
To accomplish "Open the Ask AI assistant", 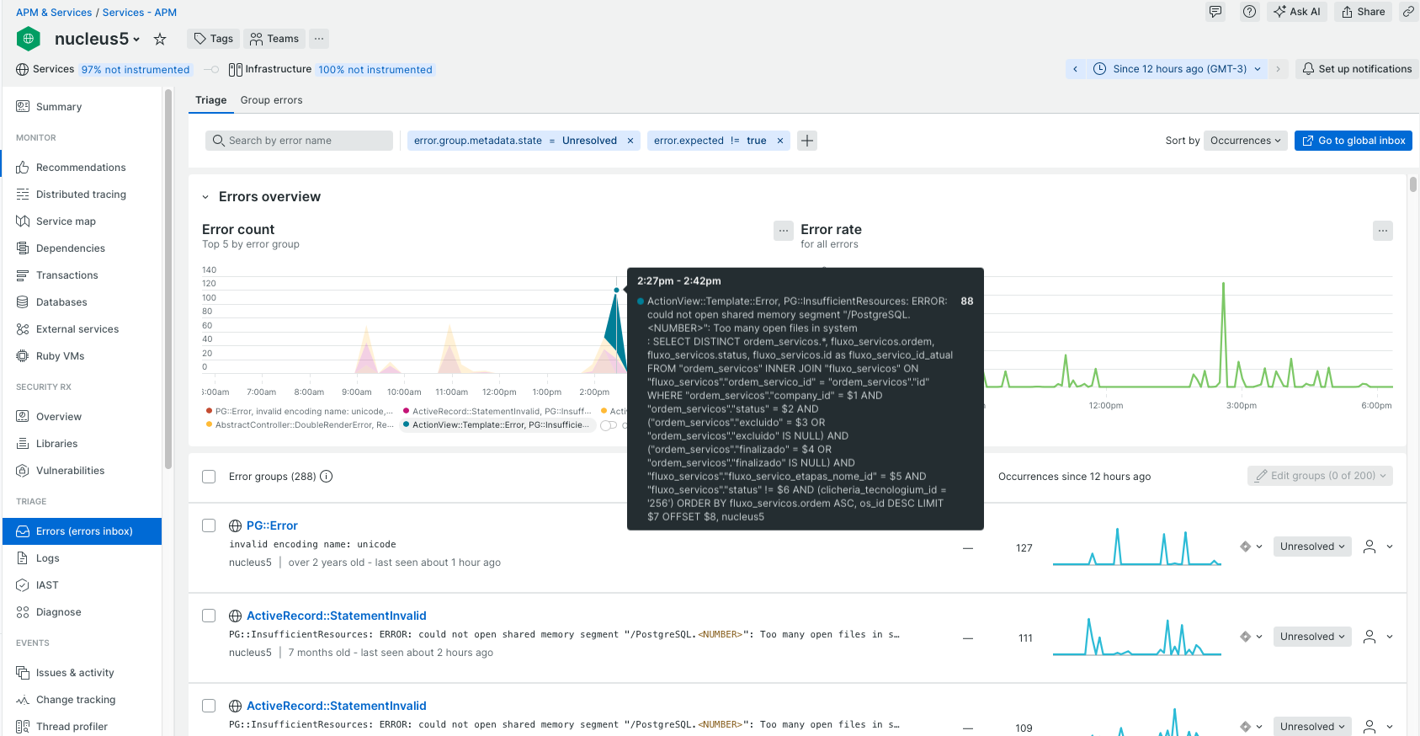I will [x=1297, y=12].
